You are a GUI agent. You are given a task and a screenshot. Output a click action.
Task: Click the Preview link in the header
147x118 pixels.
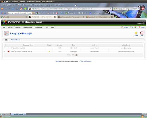point(125,27)
